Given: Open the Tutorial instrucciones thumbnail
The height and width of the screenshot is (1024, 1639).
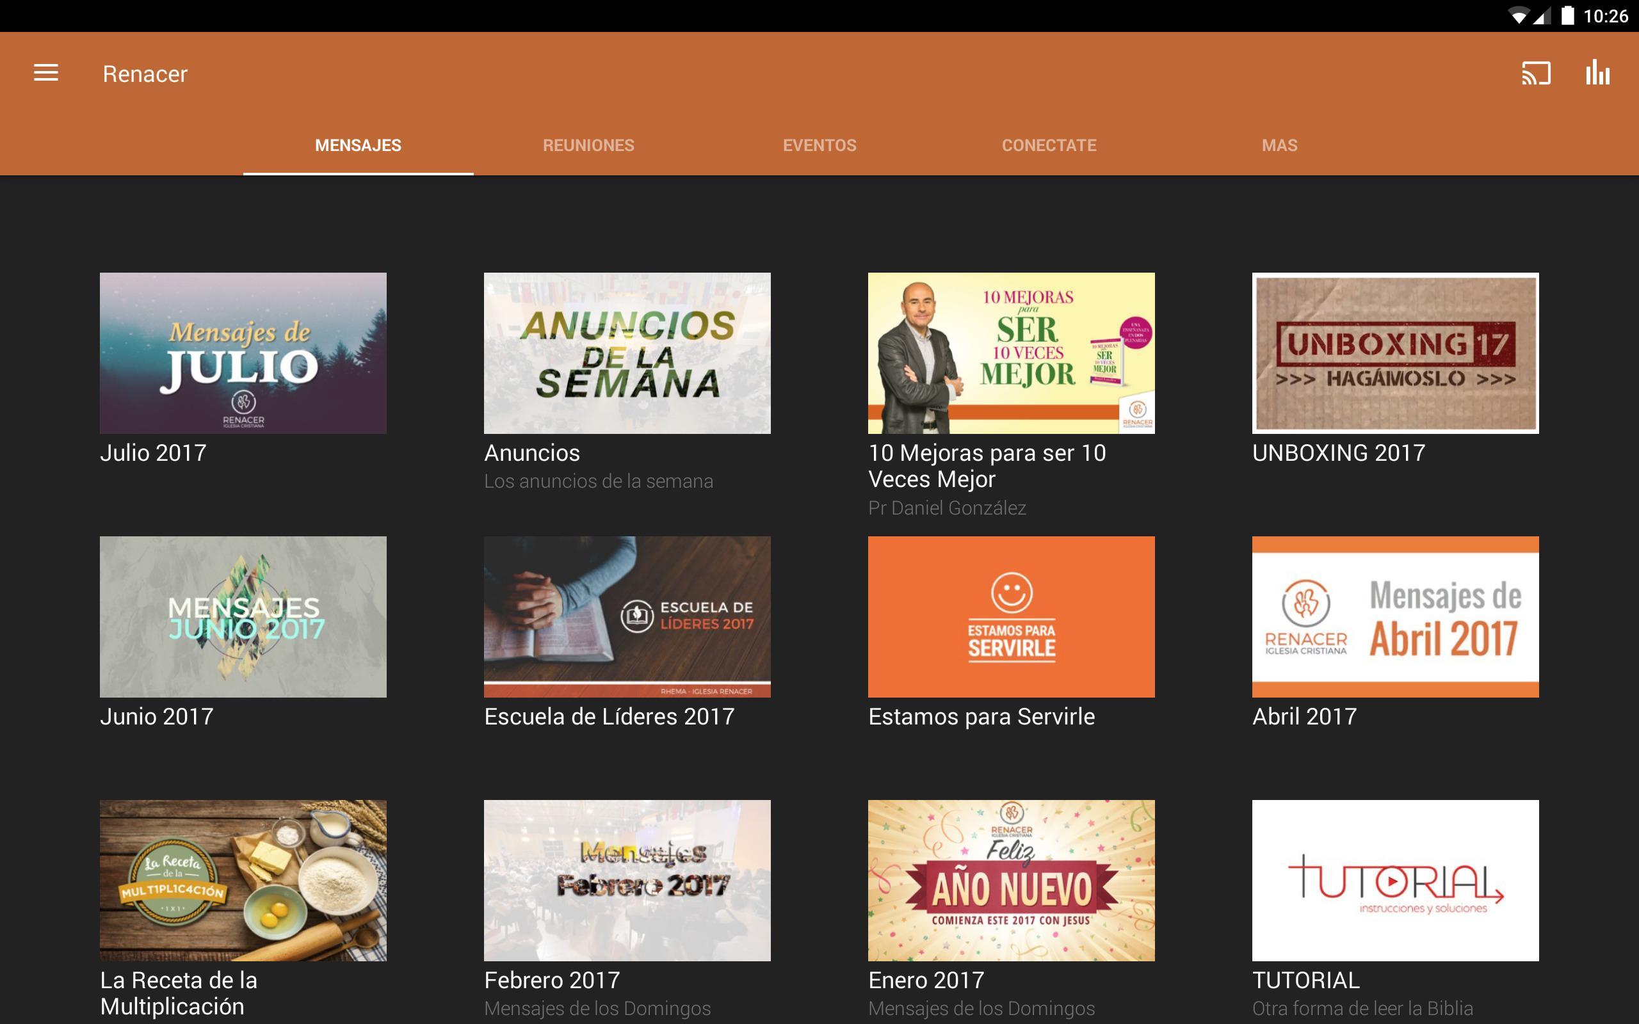Looking at the screenshot, I should [x=1395, y=881].
